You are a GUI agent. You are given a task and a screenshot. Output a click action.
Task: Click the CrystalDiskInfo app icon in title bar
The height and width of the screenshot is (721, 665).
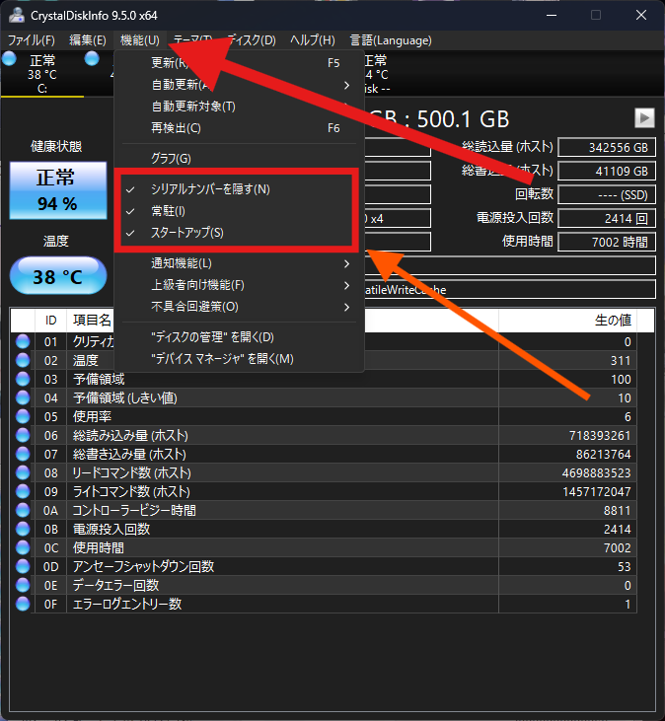[x=15, y=16]
